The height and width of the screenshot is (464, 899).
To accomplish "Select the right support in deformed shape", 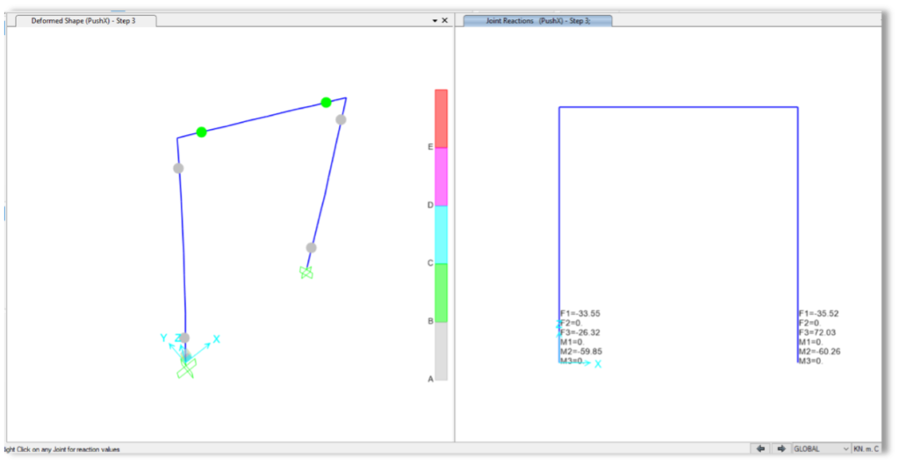I will coord(306,273).
